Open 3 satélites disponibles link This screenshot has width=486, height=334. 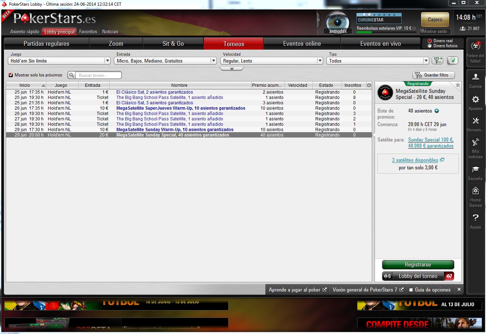tap(415, 160)
